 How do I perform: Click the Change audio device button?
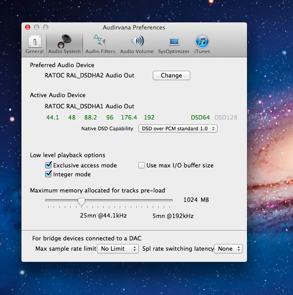point(171,76)
